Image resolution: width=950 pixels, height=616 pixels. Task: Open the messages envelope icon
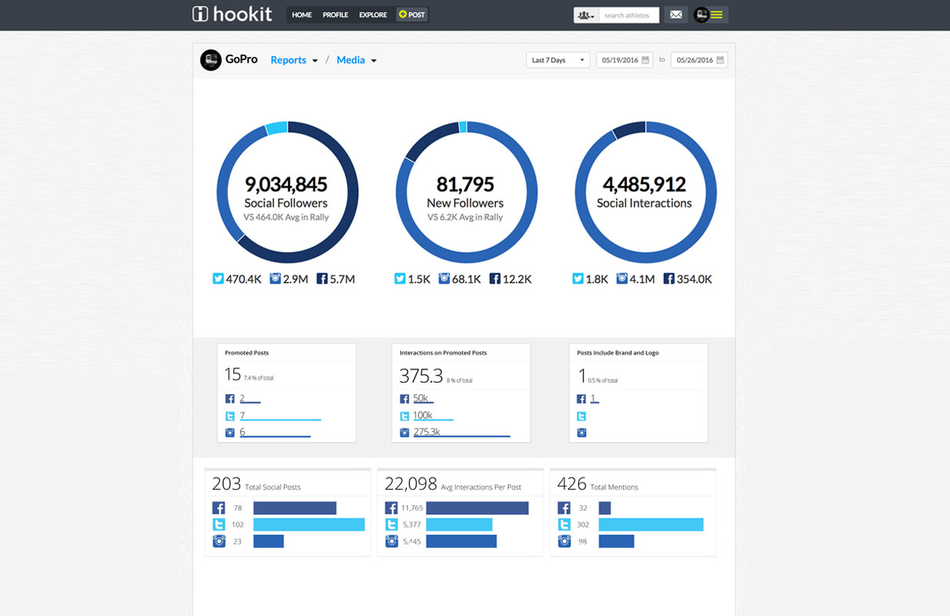[x=675, y=15]
